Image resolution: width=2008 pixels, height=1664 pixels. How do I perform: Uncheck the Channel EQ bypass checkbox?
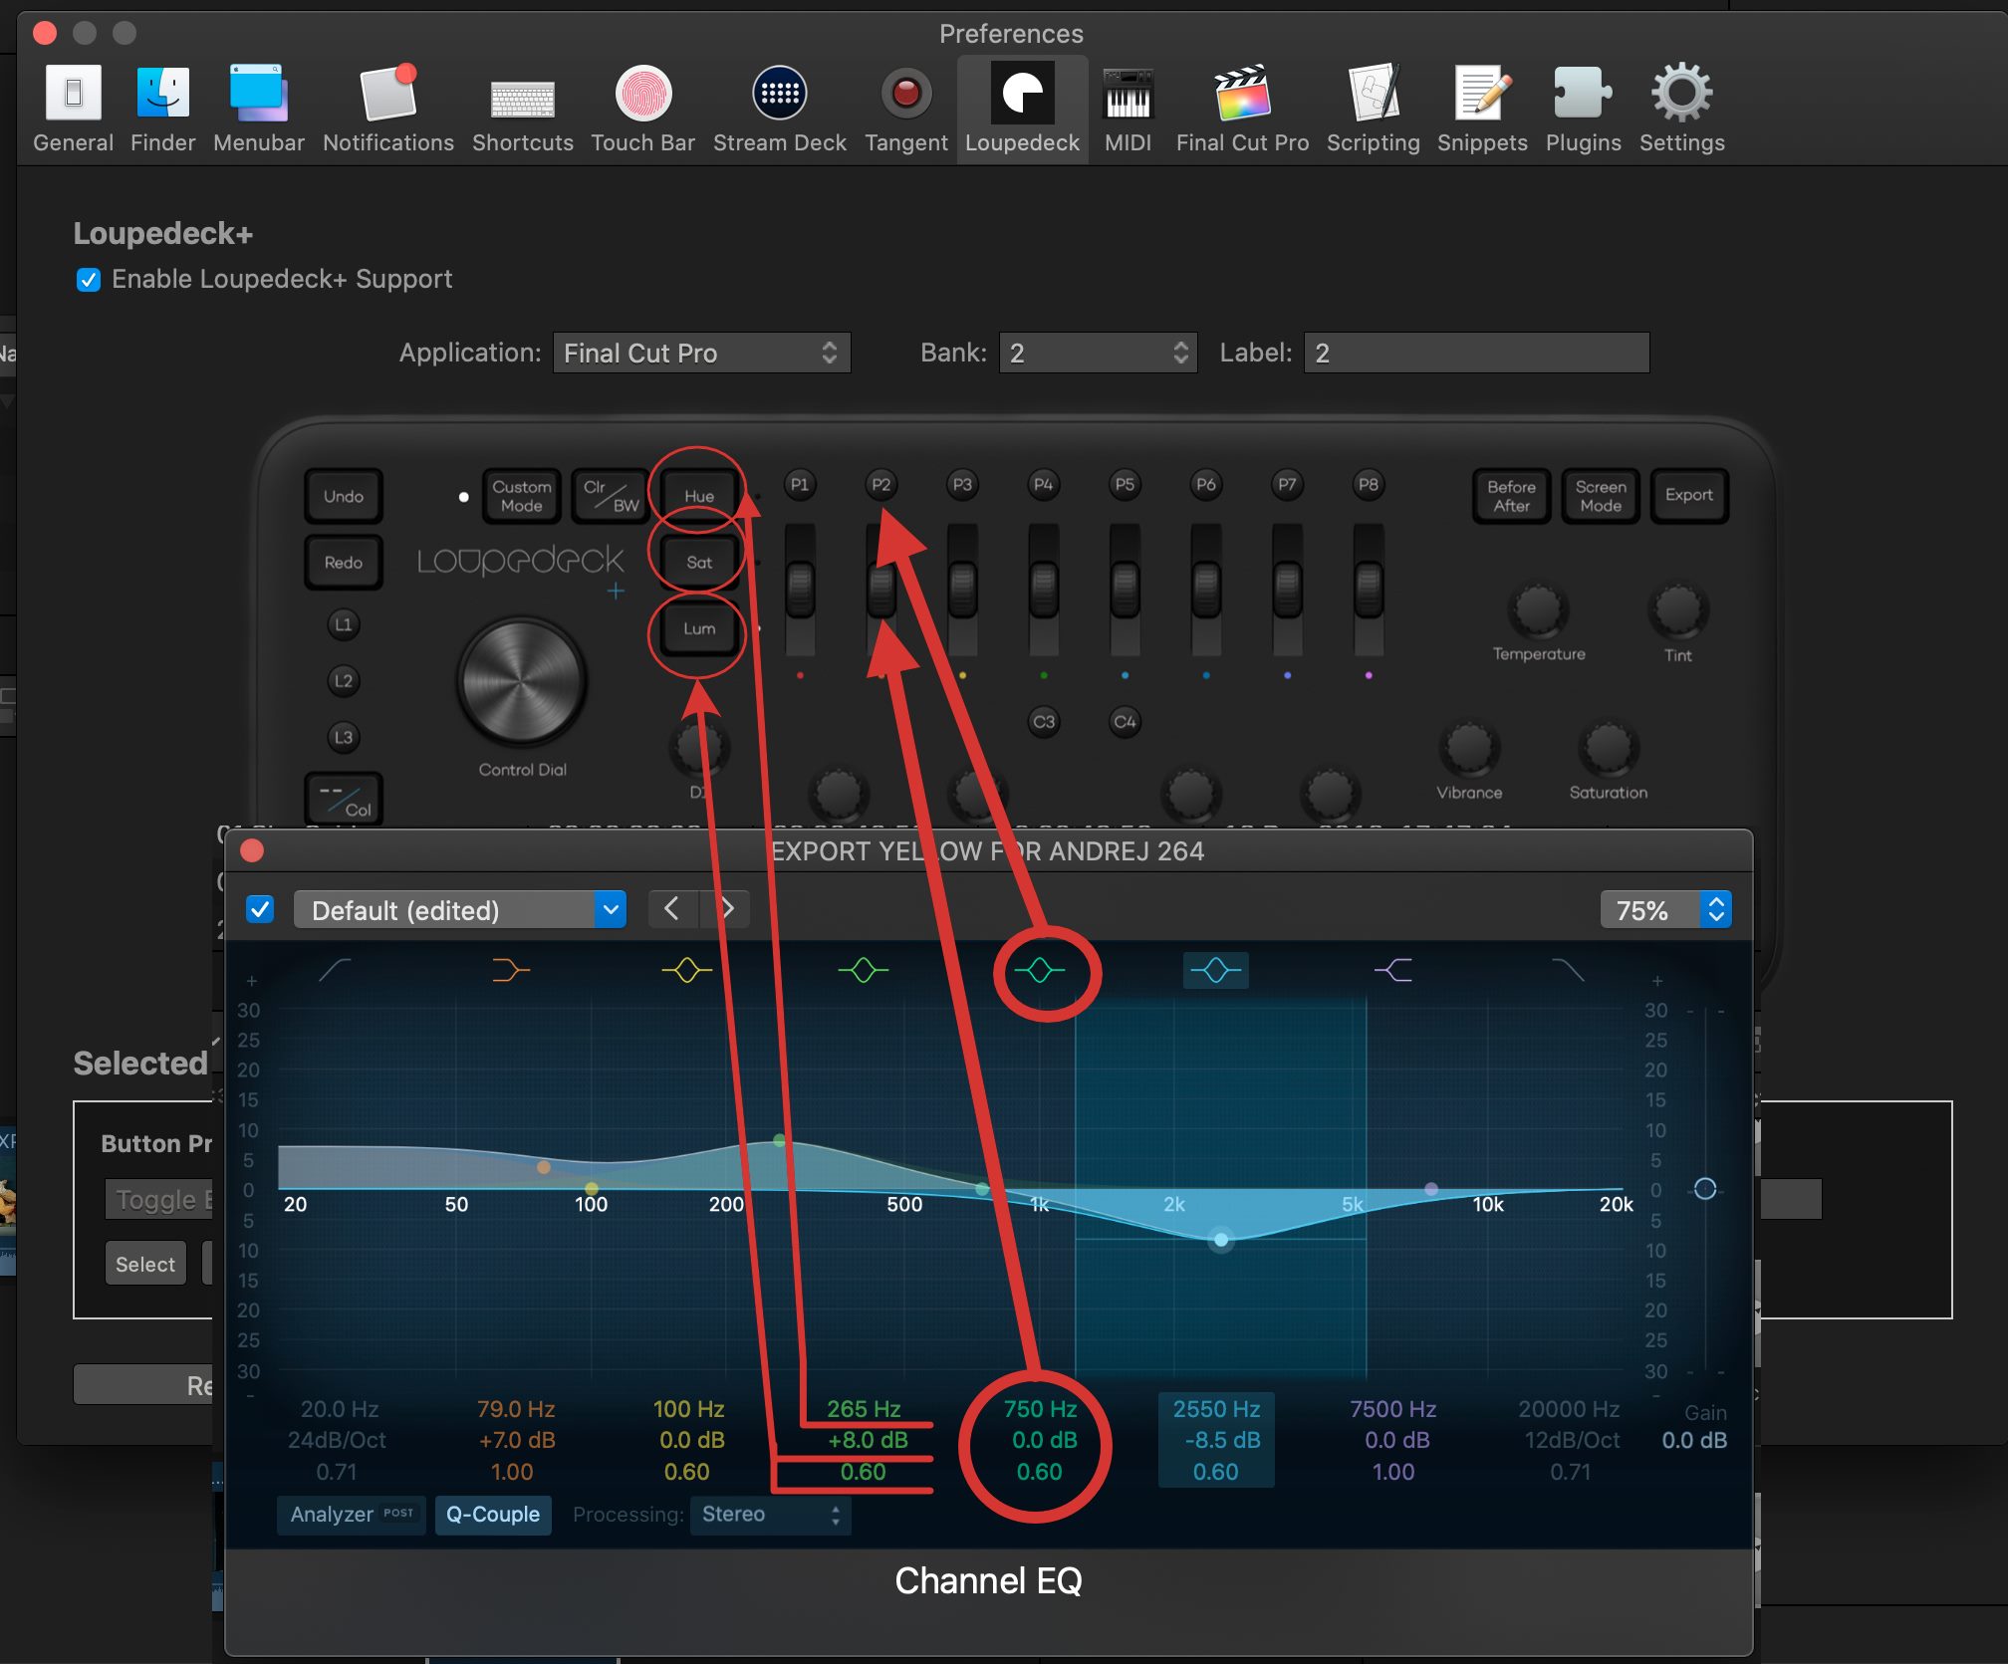pyautogui.click(x=260, y=909)
